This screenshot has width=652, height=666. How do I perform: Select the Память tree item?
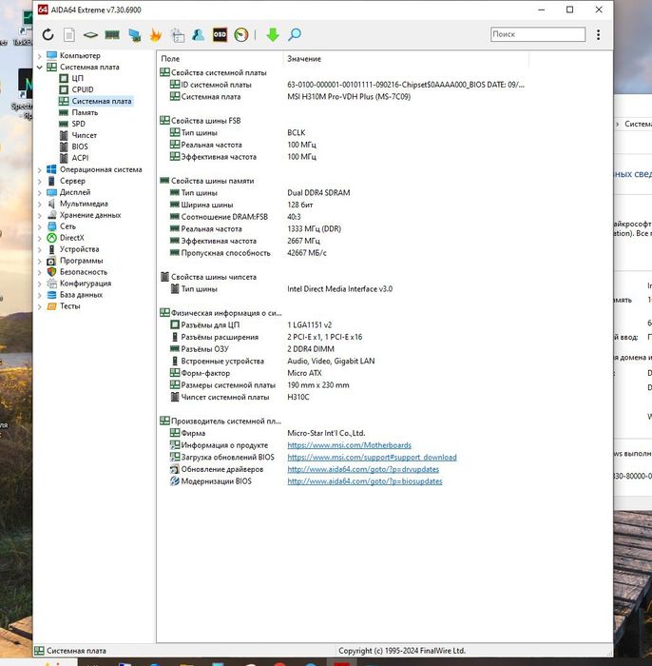[85, 112]
